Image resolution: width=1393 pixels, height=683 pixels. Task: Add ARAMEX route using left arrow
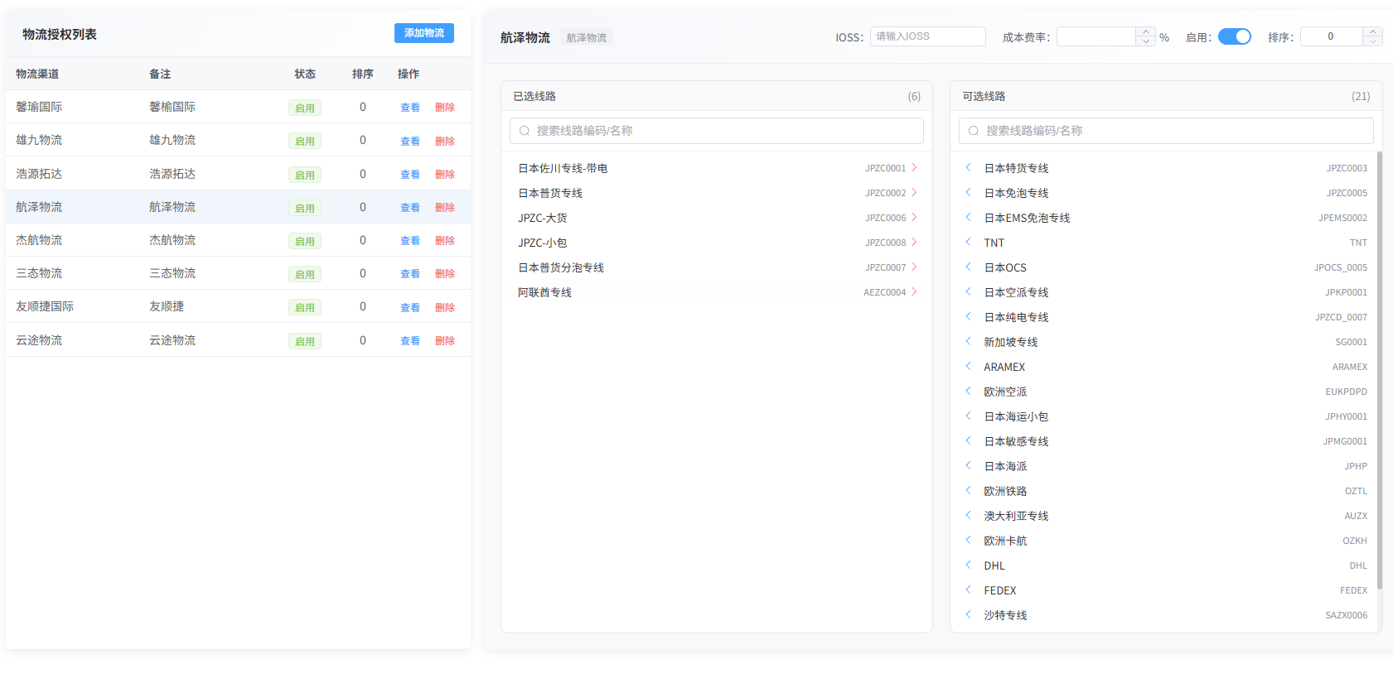point(968,366)
